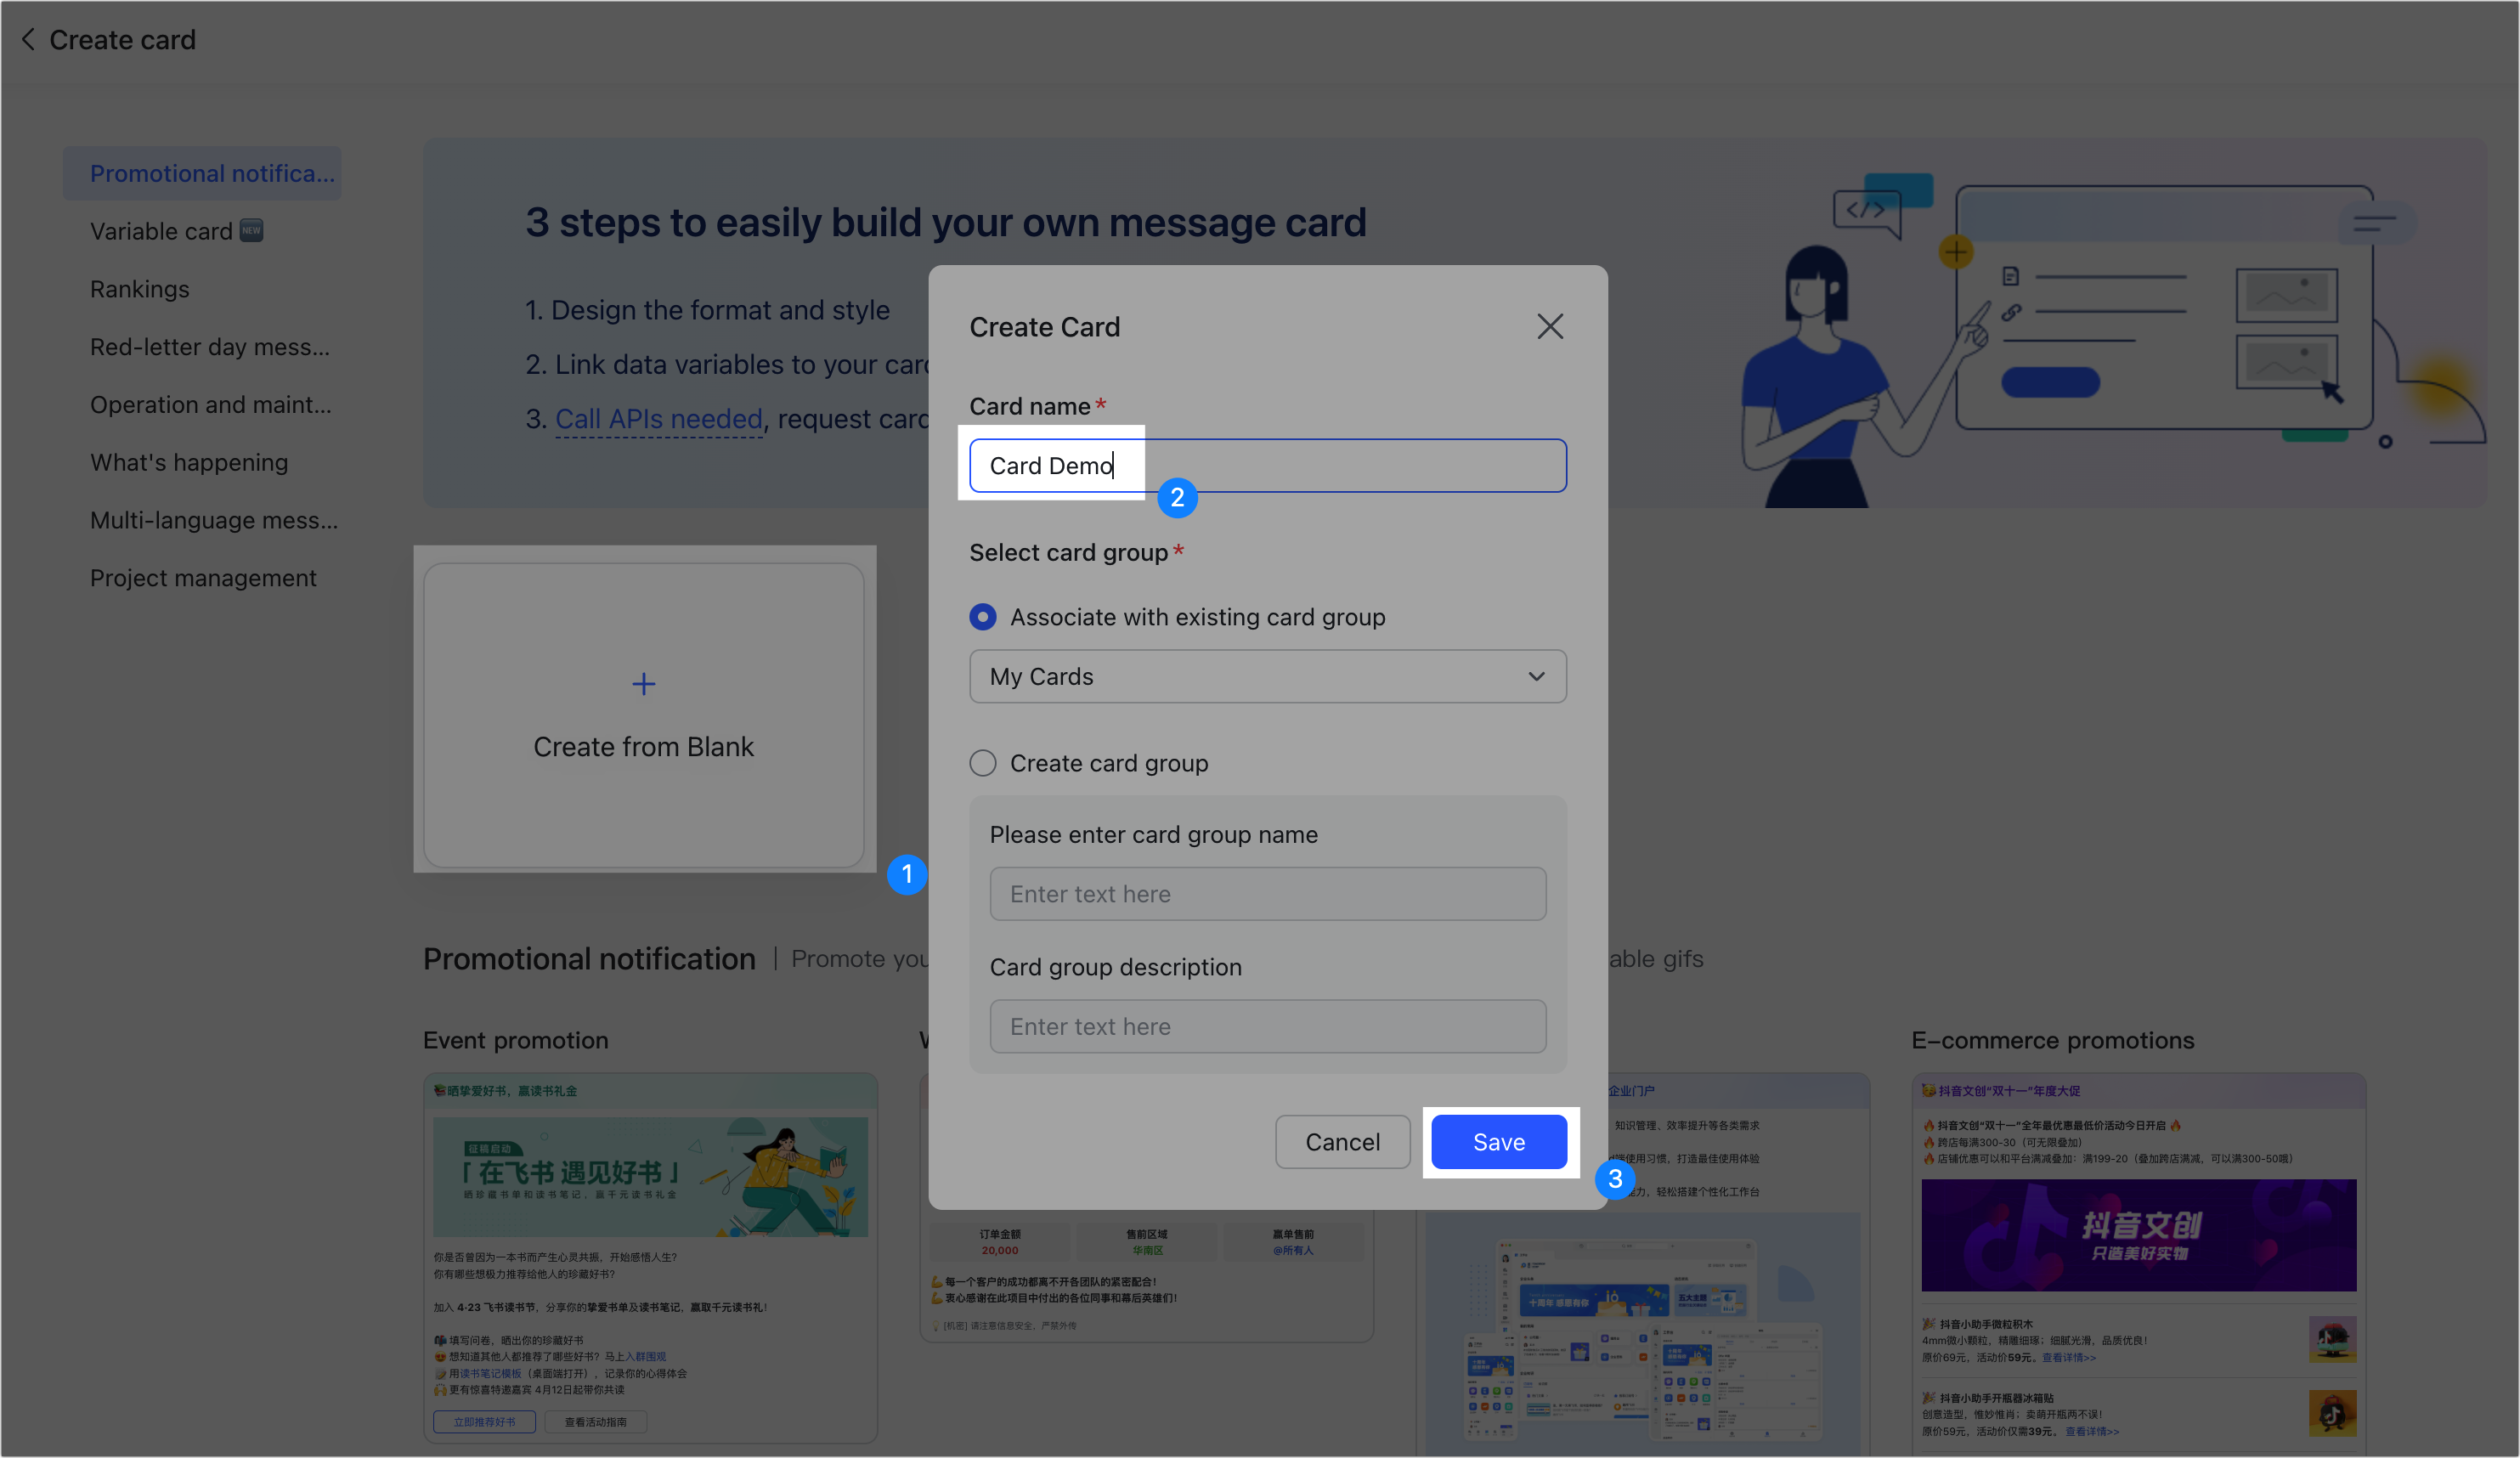Open the E-commerce promotions template thumbnail
This screenshot has width=2520, height=1458.
point(2138,1260)
